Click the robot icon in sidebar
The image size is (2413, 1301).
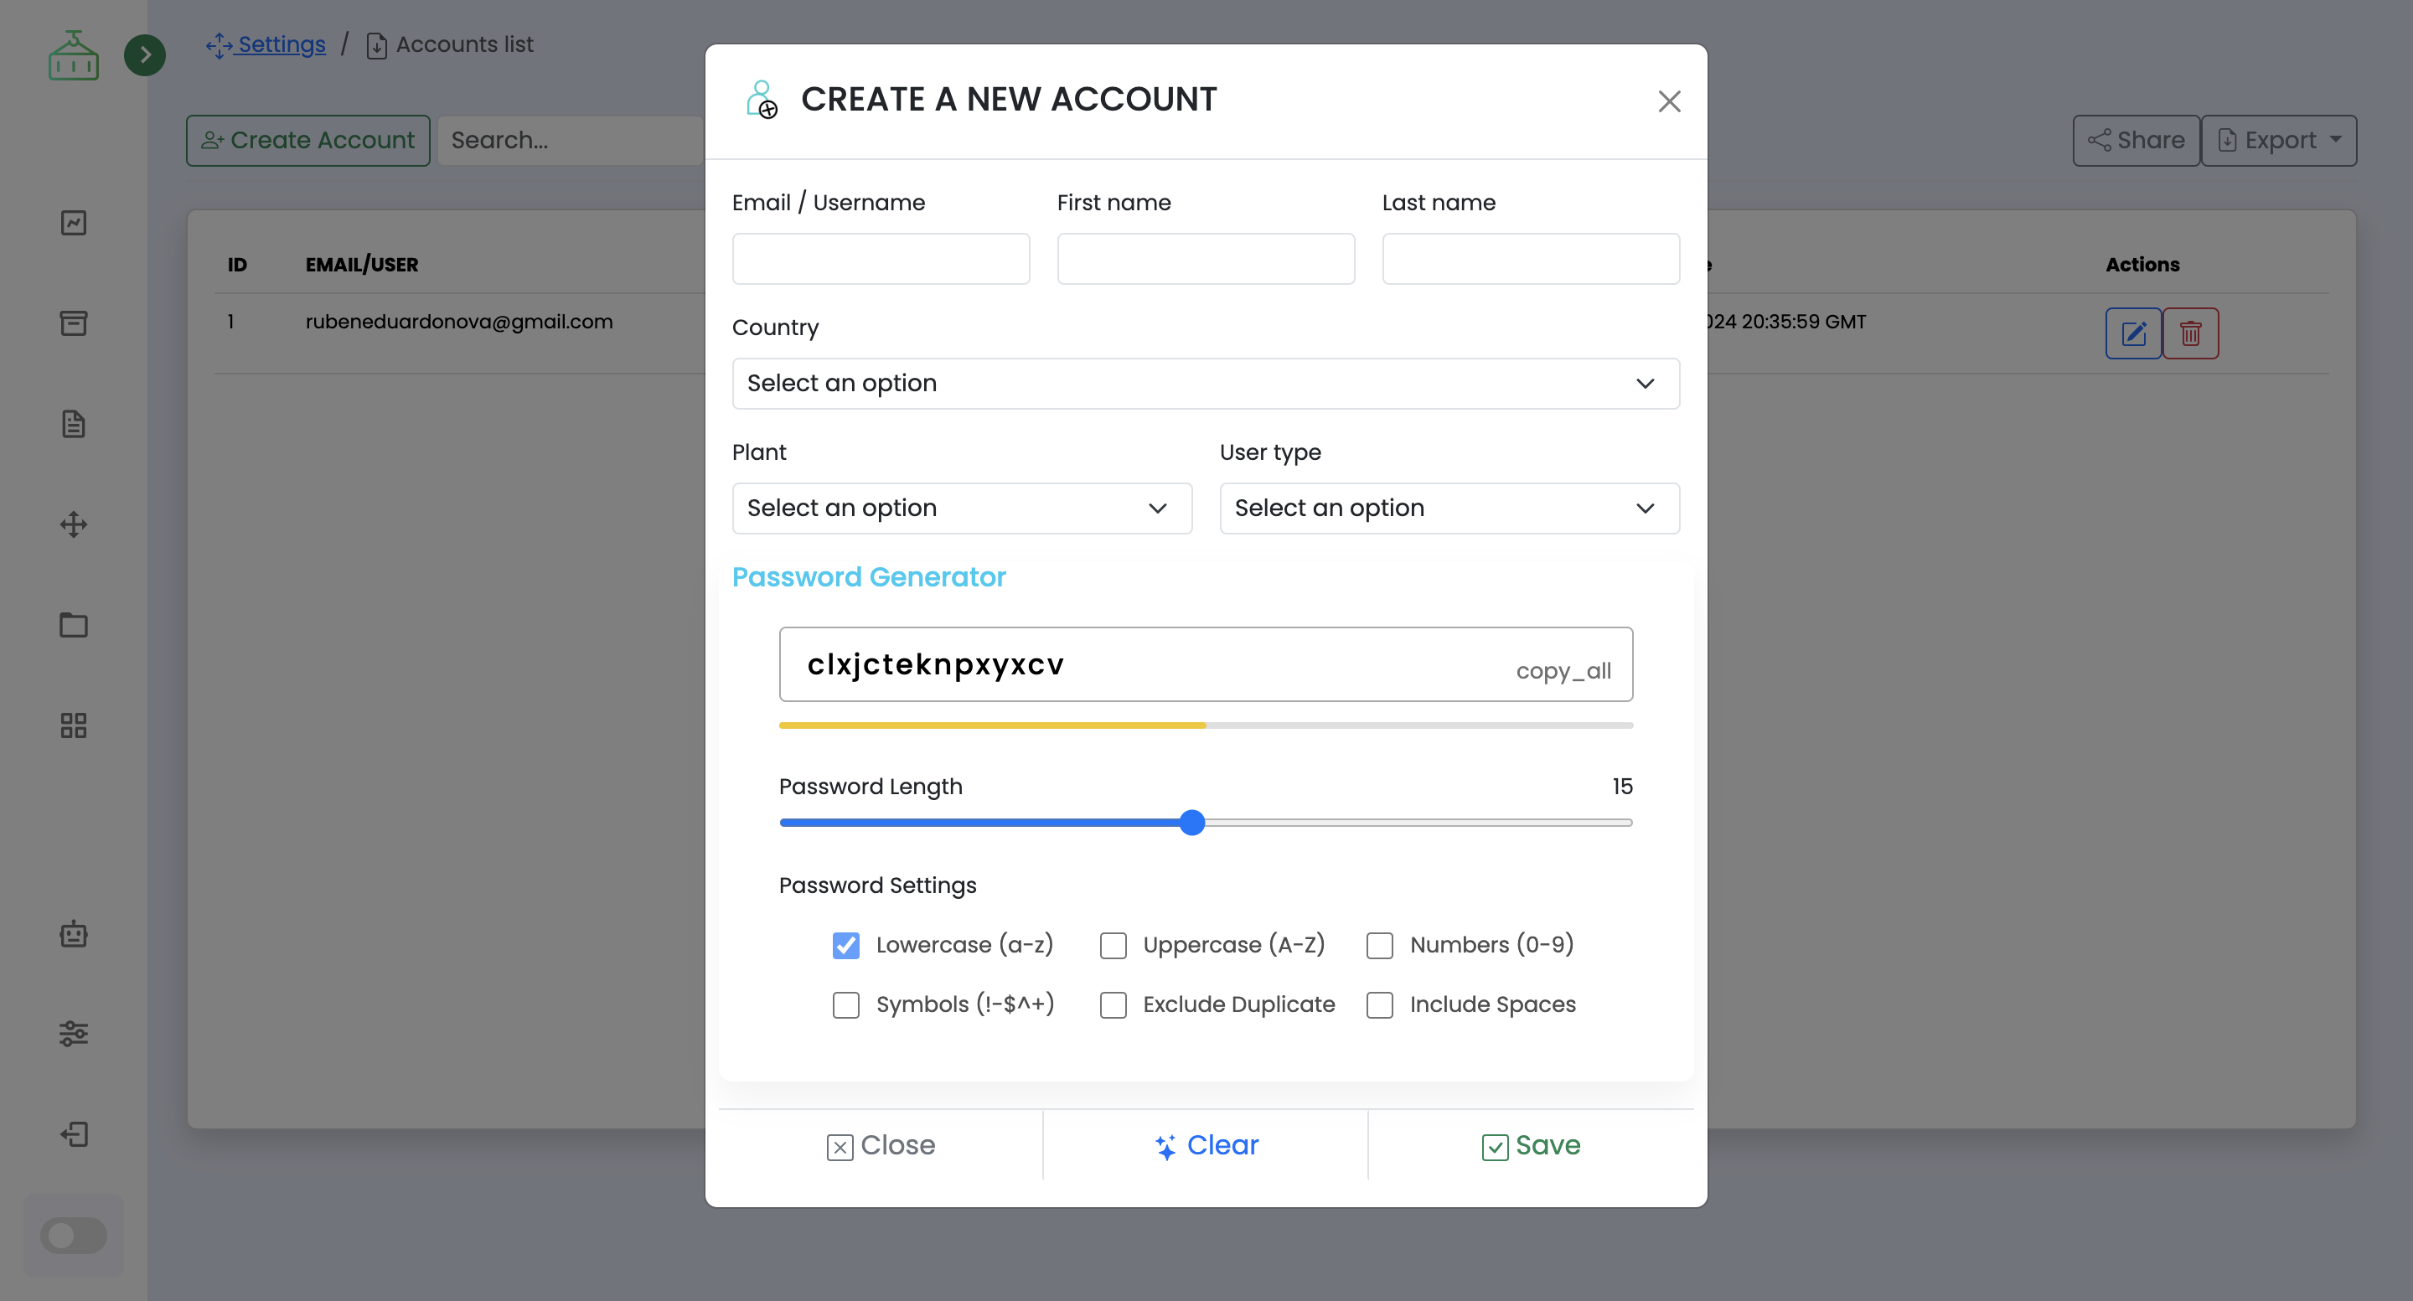pyautogui.click(x=73, y=934)
